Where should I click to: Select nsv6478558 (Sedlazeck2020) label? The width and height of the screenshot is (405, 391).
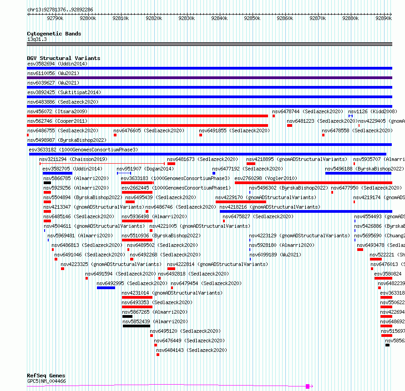[357, 130]
